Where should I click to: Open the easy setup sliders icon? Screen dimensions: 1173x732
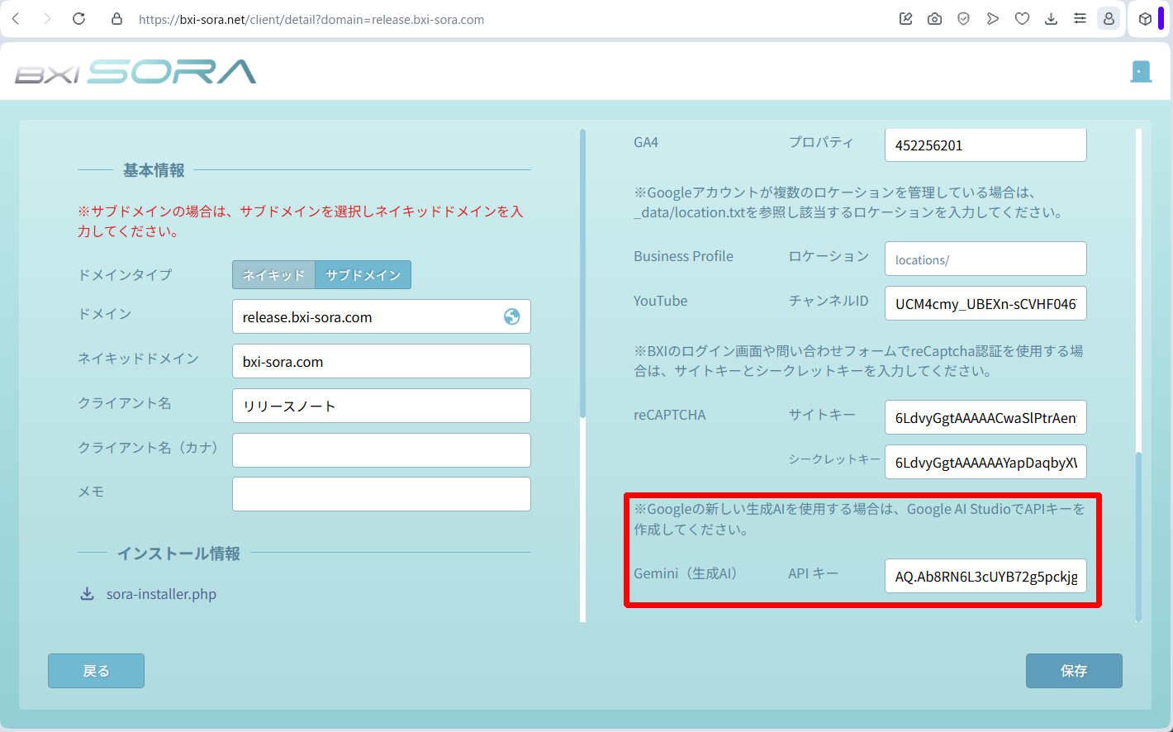(x=1080, y=19)
